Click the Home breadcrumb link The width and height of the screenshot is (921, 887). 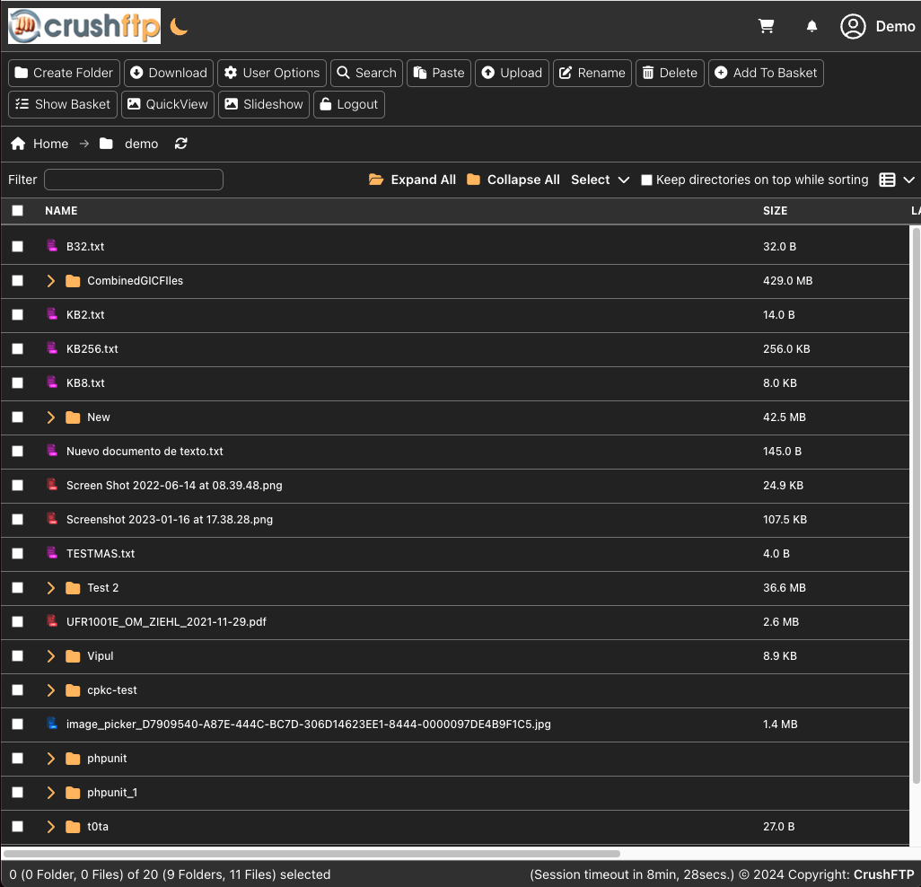tap(50, 144)
